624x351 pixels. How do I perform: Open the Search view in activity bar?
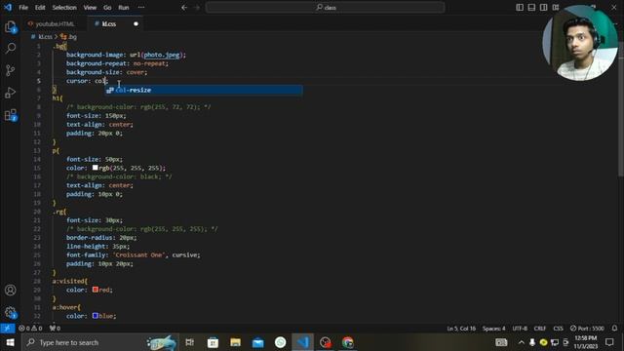[11, 49]
